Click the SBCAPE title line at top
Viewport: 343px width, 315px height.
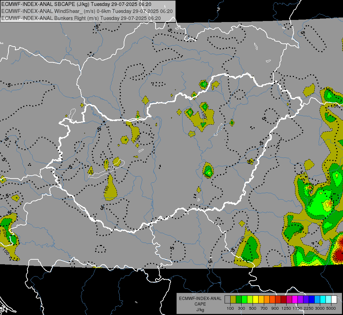click(x=76, y=4)
